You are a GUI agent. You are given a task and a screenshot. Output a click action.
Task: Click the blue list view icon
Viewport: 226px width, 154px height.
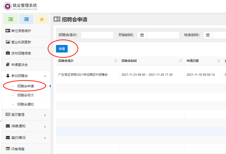(26, 19)
